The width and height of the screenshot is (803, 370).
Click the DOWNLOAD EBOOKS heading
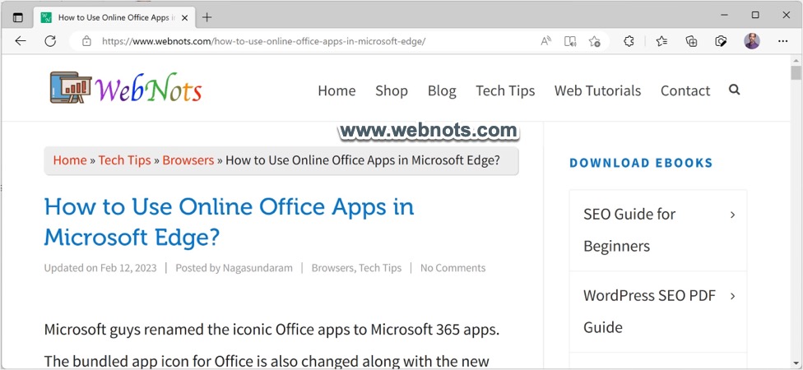[x=641, y=163]
